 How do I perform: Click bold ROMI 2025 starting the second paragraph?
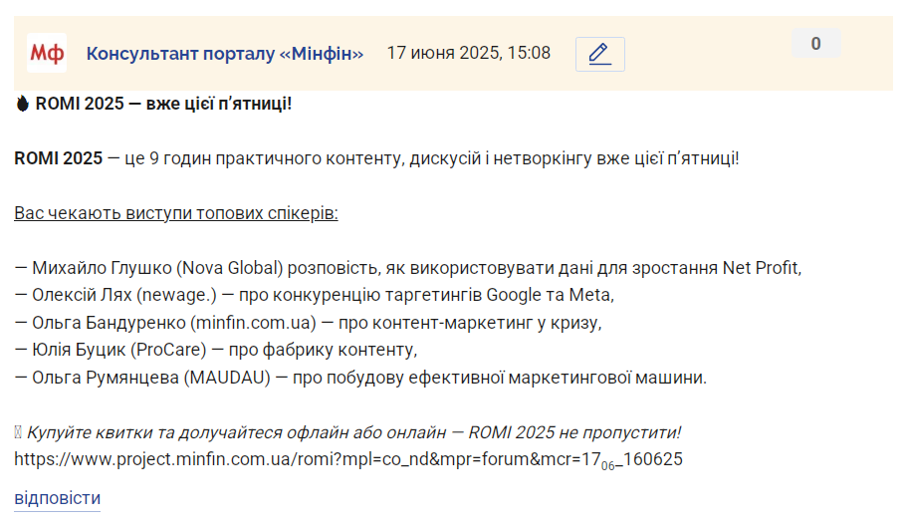[59, 158]
